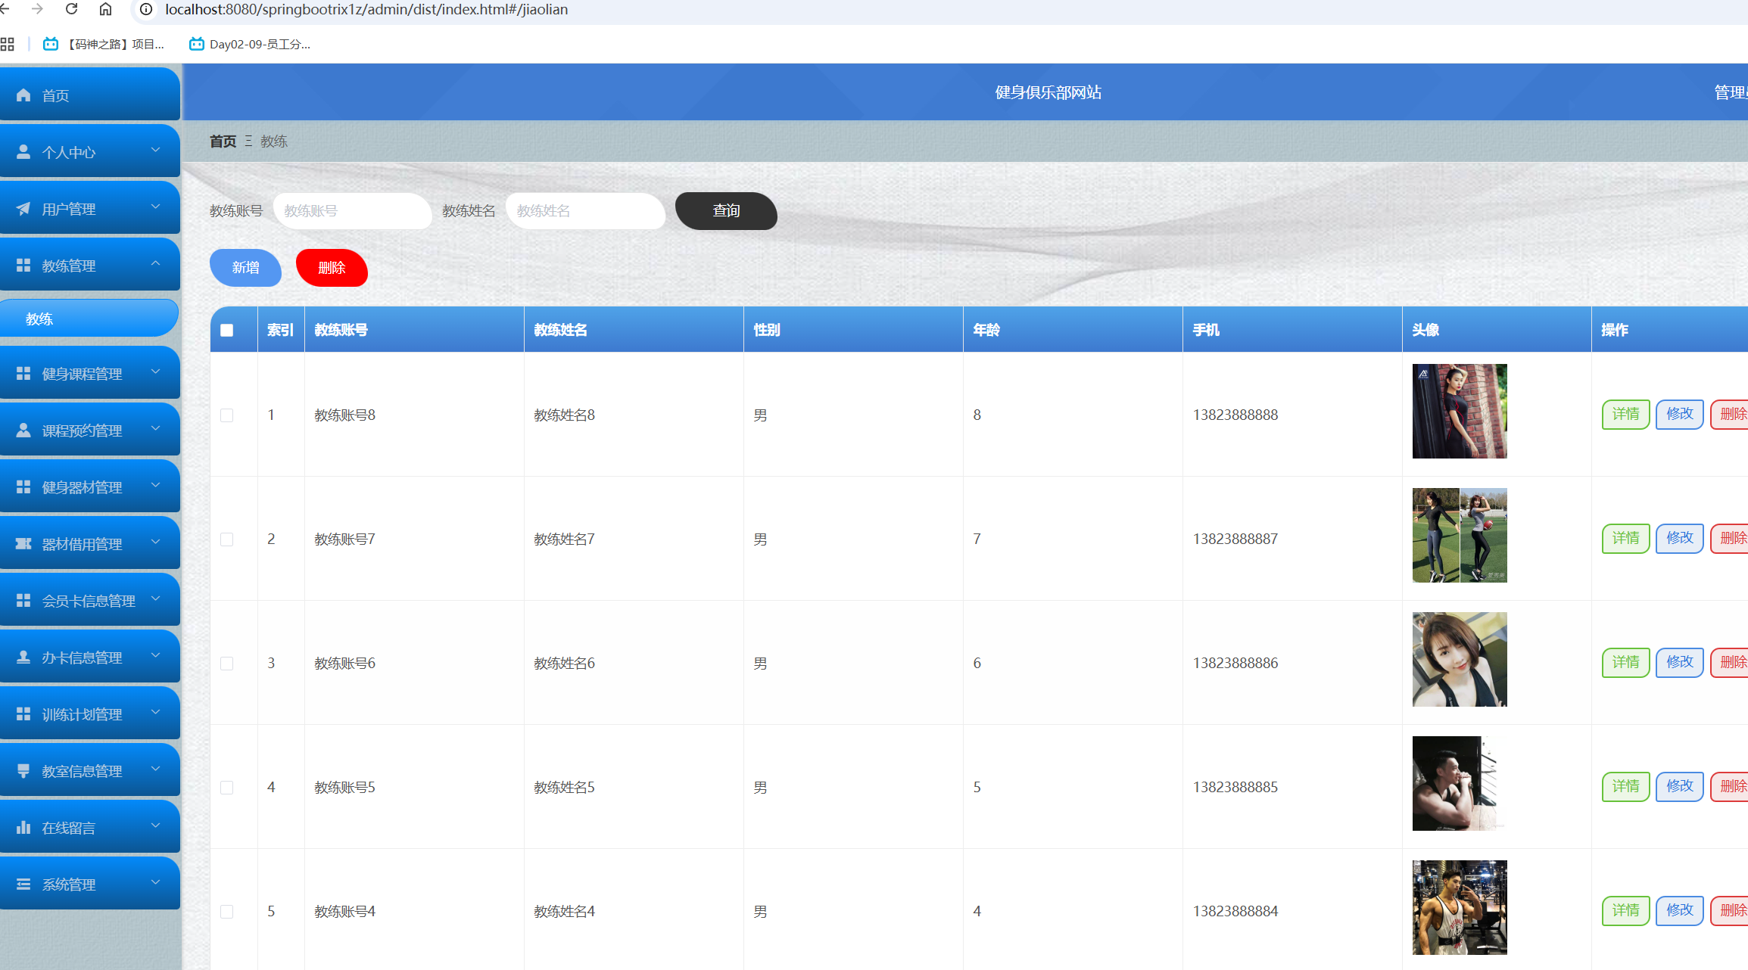The height and width of the screenshot is (970, 1748).
Task: Open the apps grid in bookmarks bar
Action: 8,45
